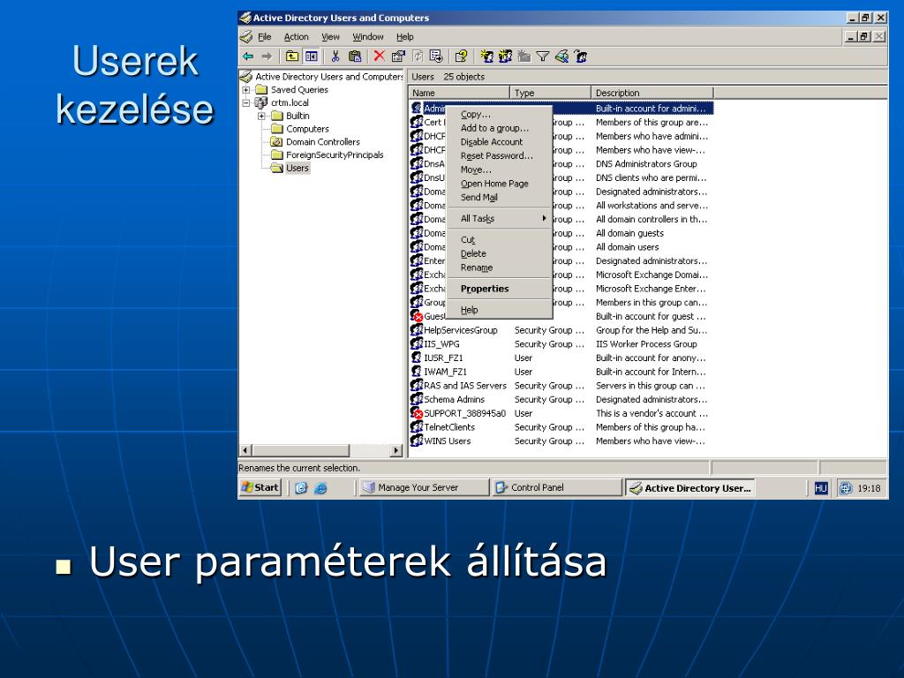Switch to Manage Your Server taskbar button

423,487
